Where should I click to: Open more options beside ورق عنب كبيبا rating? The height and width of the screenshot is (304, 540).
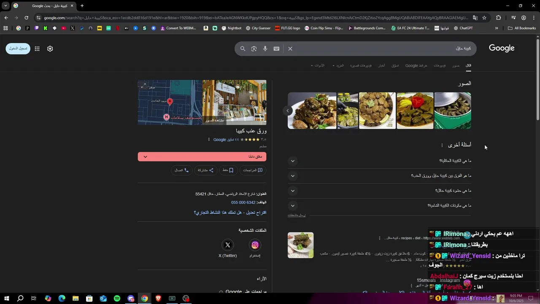click(x=209, y=140)
